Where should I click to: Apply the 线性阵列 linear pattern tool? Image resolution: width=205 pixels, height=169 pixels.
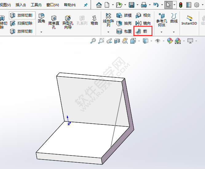(x=108, y=20)
